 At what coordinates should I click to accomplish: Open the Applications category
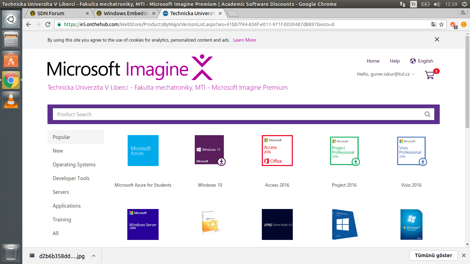point(67,206)
